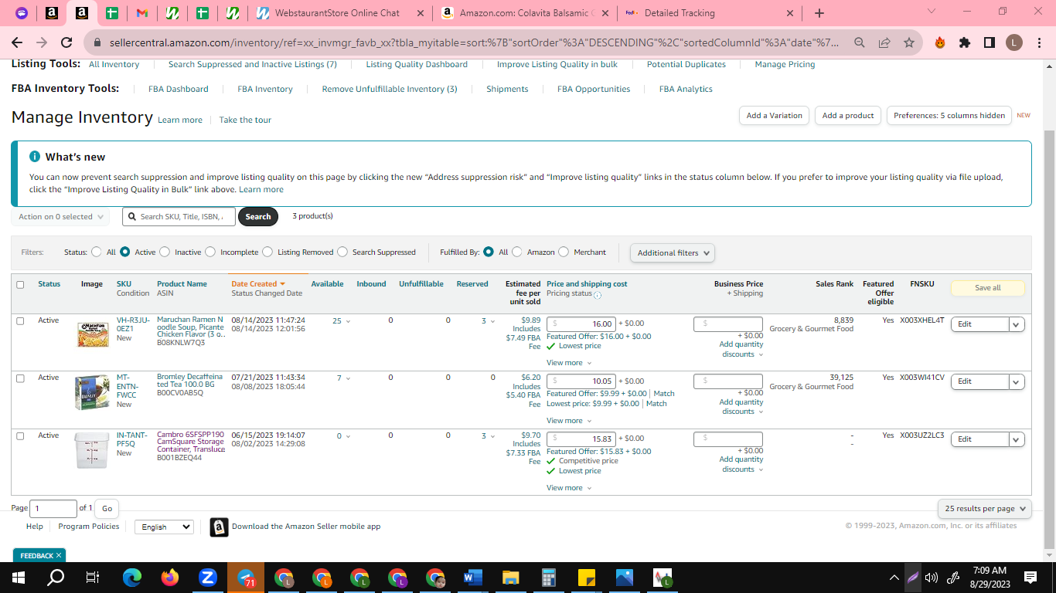Tick the select-all checkbox in table header

tap(20, 284)
